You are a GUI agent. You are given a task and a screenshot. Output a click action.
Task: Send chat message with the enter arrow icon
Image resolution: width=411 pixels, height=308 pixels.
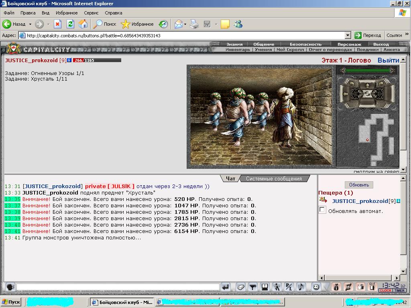226,287
